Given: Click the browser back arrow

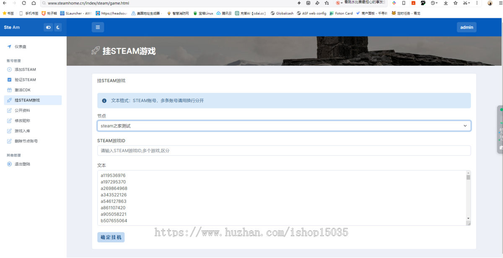Looking at the screenshot, I should click(5, 3).
